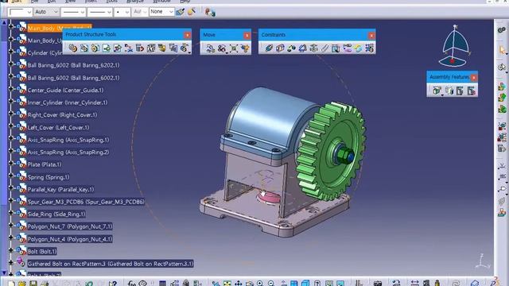Toggle Flexible/Rigid Sub-Assembly icon
The image size is (509, 286).
(x=348, y=48)
